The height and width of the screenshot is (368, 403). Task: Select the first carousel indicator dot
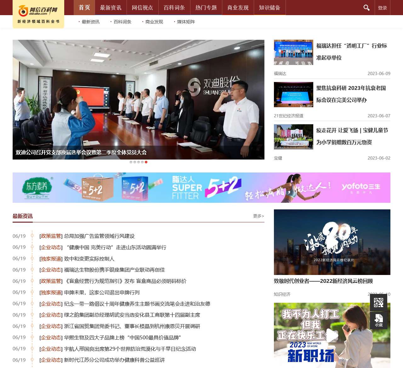pos(131,162)
